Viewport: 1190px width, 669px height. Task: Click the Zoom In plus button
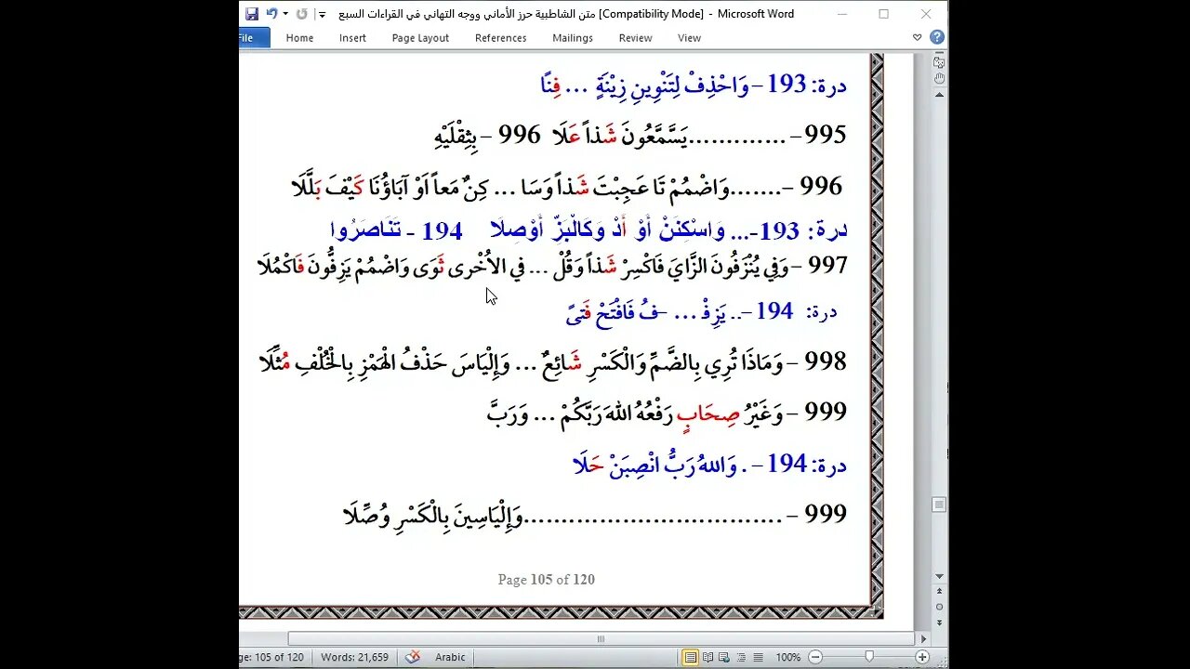click(922, 657)
